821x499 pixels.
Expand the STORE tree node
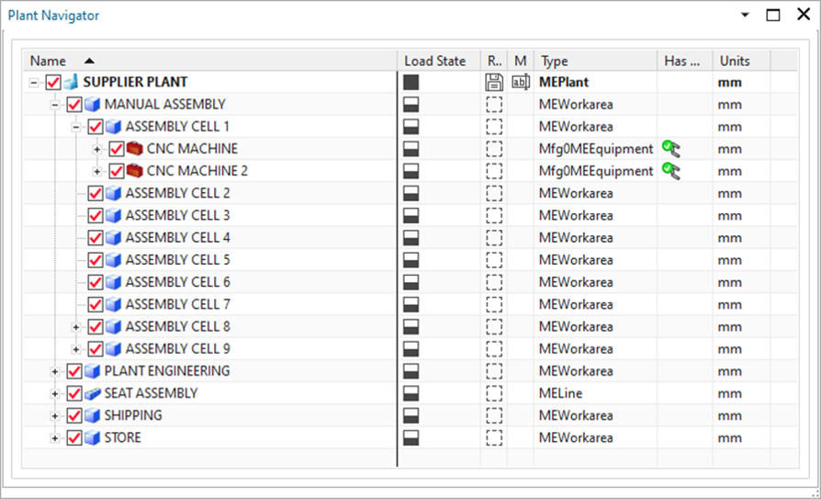[55, 438]
